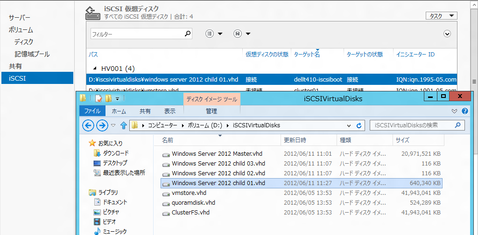The width and height of the screenshot is (478, 235).
Task: Select サーバー in the left navigation
Action: click(20, 18)
